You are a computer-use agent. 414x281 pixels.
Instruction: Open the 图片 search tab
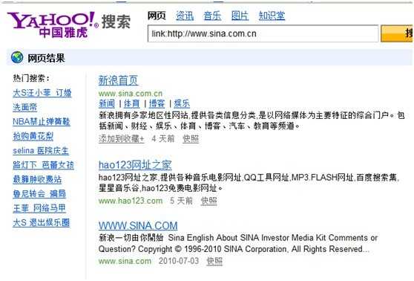(x=240, y=16)
